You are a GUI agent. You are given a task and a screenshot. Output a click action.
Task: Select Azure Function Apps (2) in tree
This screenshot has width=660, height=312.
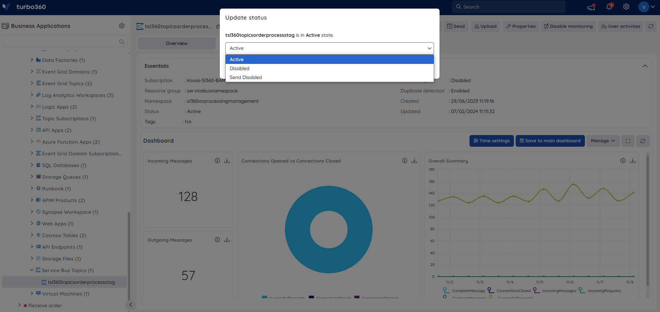[x=71, y=142]
